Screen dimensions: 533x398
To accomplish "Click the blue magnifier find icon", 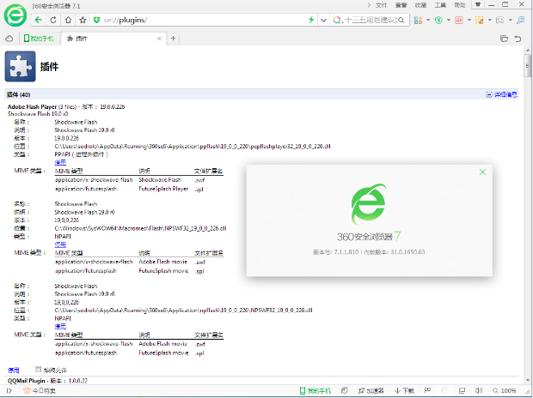I will coord(520,21).
